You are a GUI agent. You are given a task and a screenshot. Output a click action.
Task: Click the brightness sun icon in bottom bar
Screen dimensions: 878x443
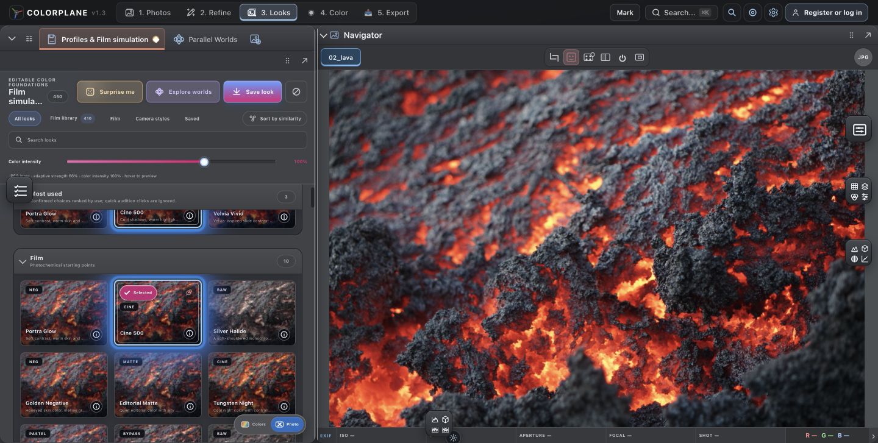tap(453, 438)
